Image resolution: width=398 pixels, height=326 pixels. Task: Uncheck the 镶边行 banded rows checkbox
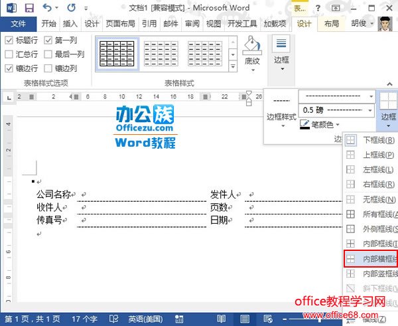tap(9, 68)
